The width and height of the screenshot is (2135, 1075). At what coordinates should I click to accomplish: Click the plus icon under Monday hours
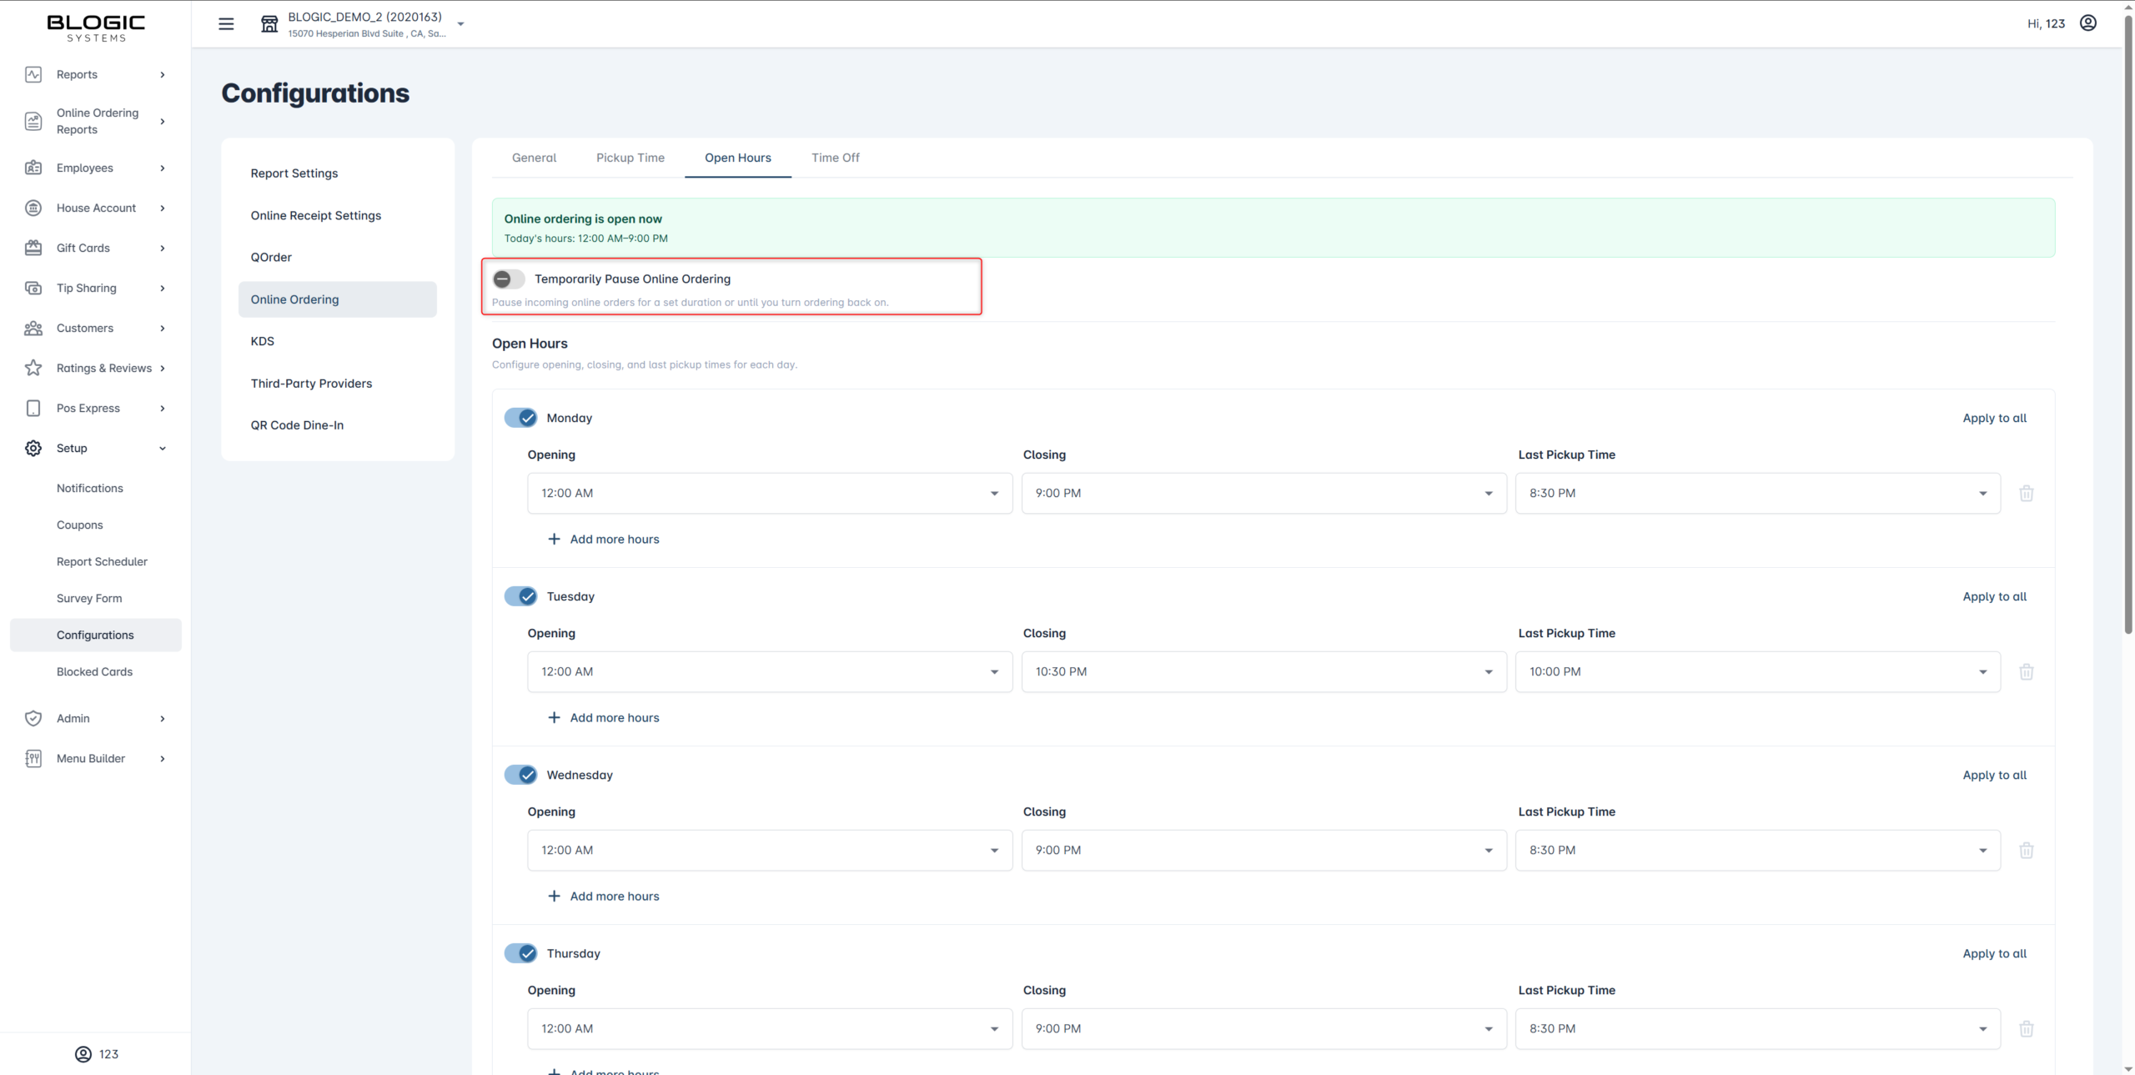[554, 539]
